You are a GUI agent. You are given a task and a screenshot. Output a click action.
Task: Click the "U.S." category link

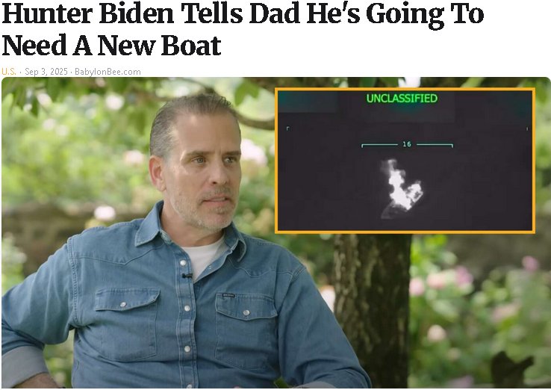(9, 72)
